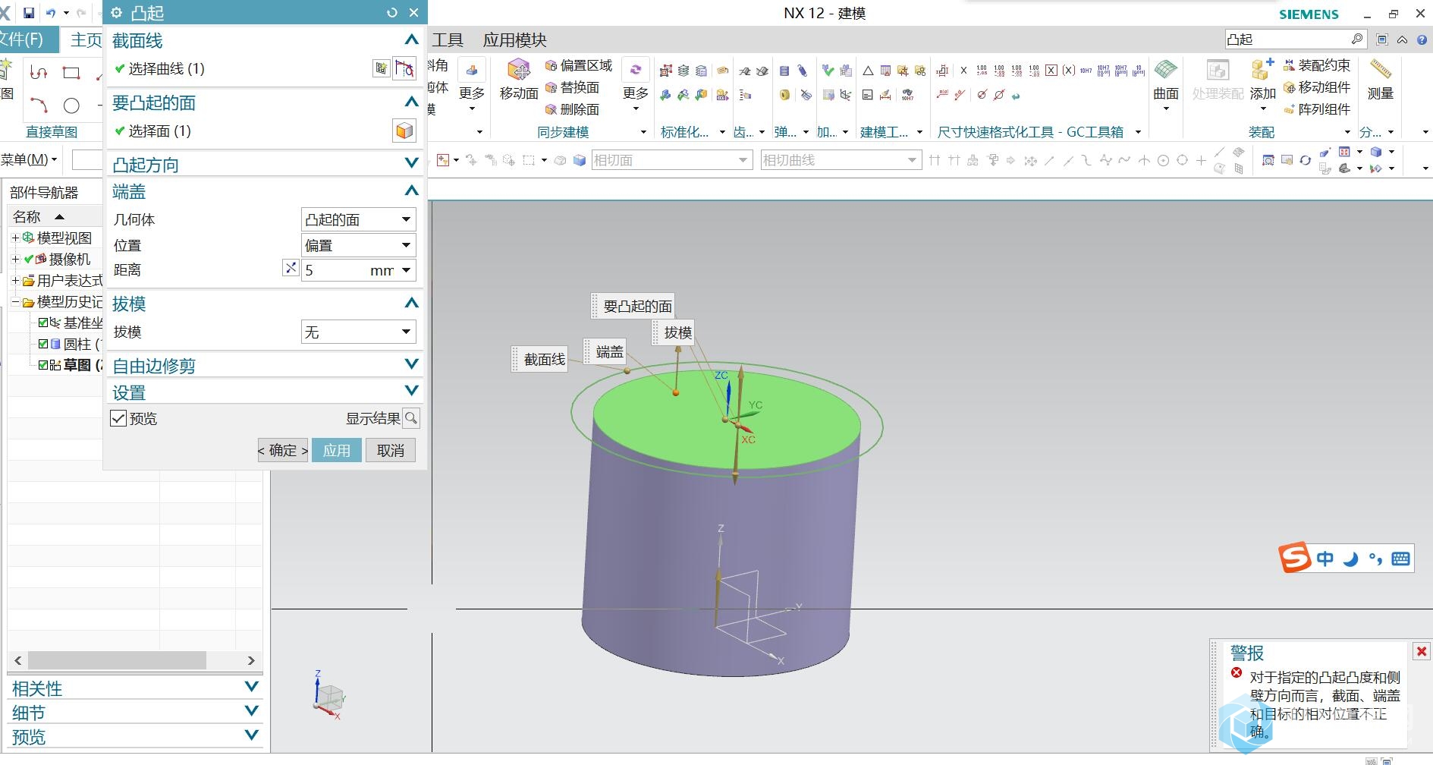Click the search magnifier in command finder
This screenshot has width=1433, height=765.
(x=1357, y=39)
